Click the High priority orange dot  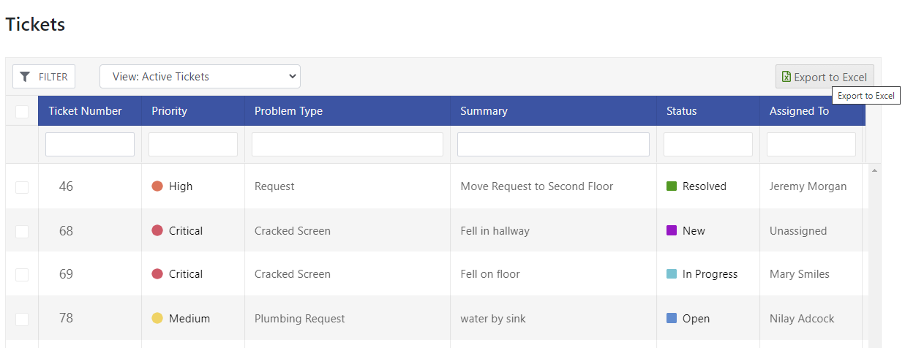(157, 186)
